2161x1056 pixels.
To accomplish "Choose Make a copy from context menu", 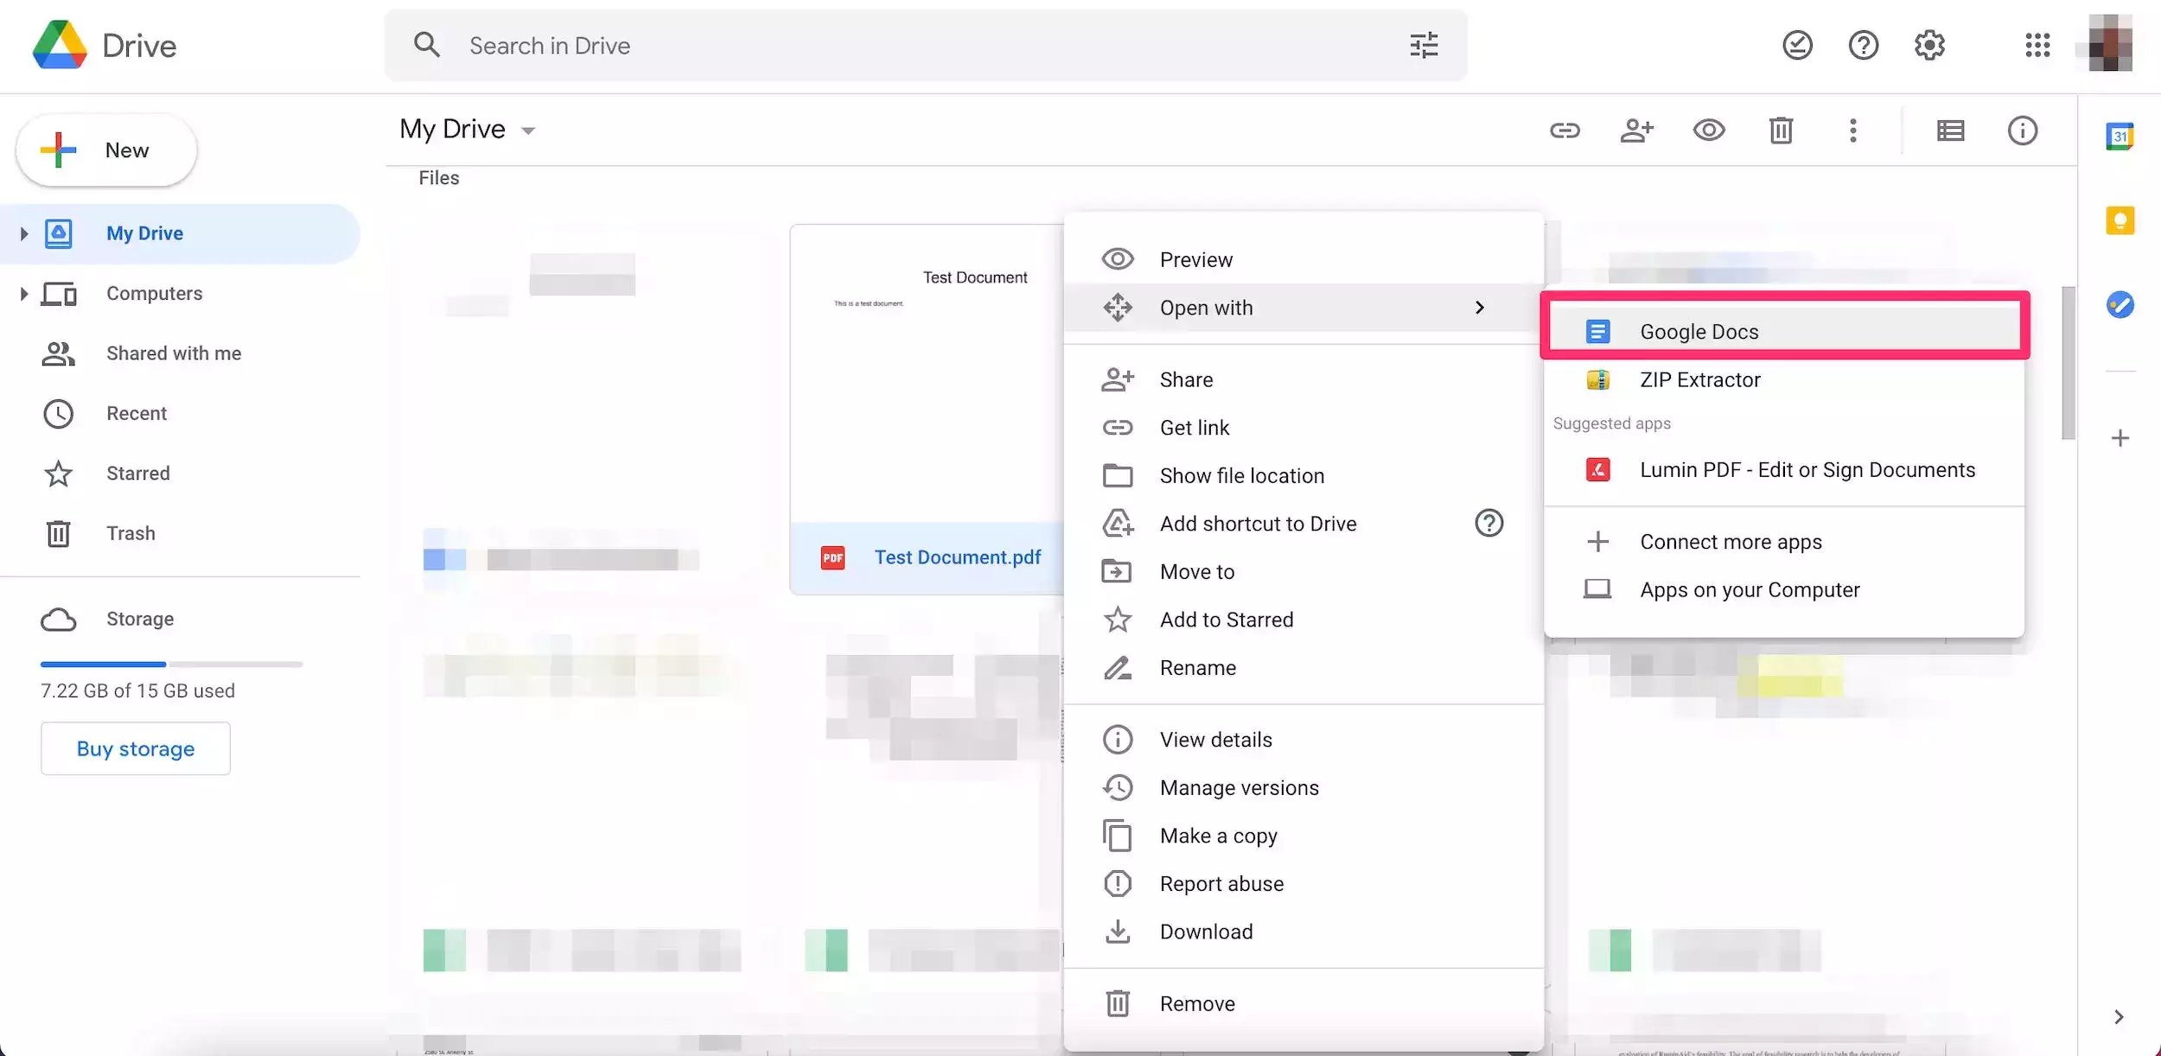I will coord(1218,836).
